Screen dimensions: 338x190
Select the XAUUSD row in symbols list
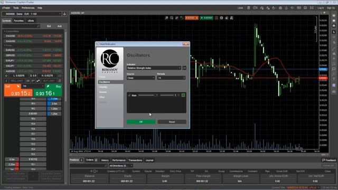(x=33, y=36)
